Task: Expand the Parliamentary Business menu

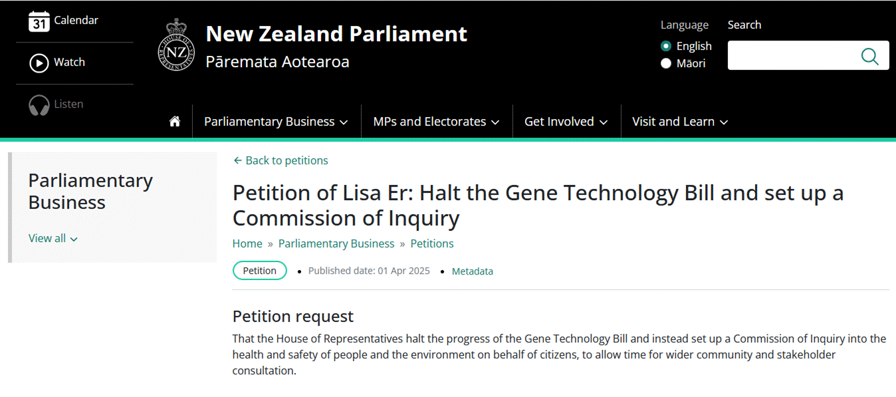Action: point(276,122)
